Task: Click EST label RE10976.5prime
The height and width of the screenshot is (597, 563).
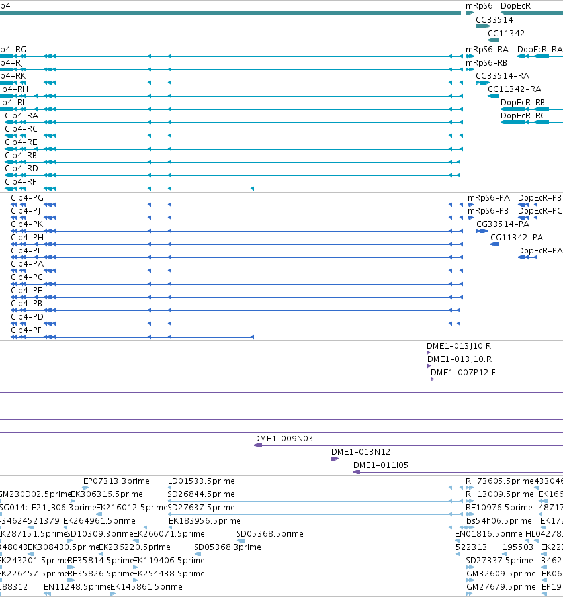Action: click(499, 508)
